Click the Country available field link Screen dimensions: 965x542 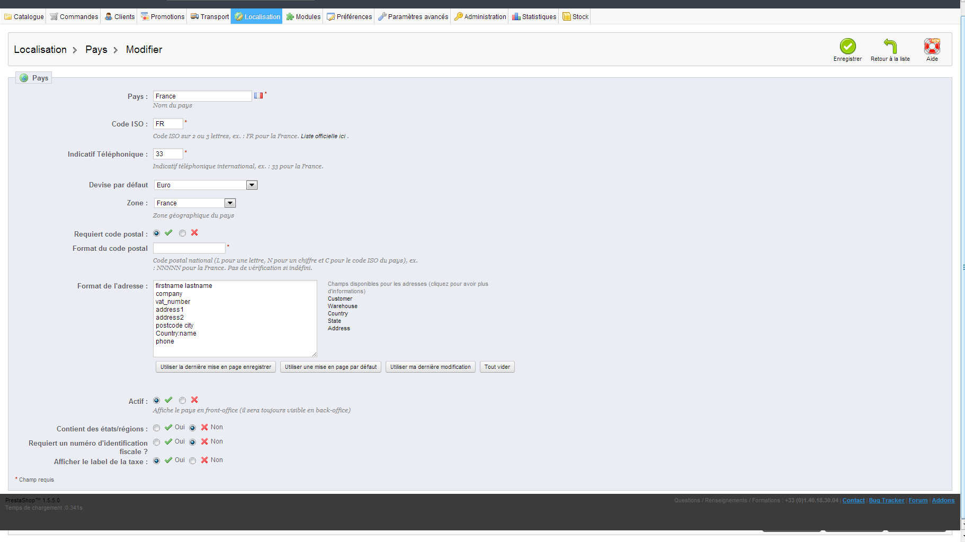(338, 313)
